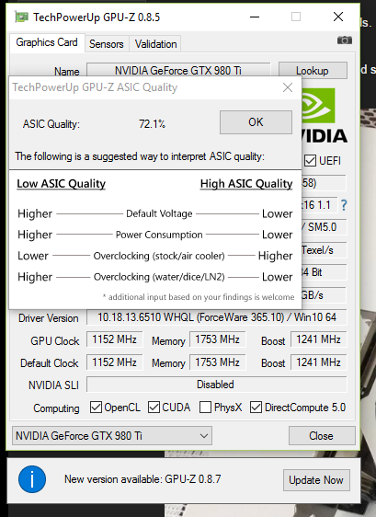Click the GPU-Z app icon in title bar

point(21,17)
